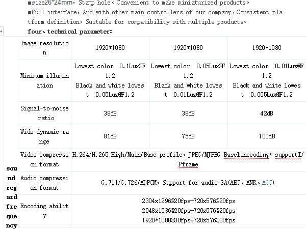Click the 42dB signal-to-noise value

point(266,113)
